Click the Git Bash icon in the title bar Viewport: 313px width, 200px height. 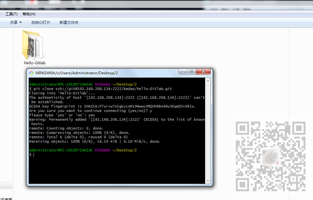point(31,73)
